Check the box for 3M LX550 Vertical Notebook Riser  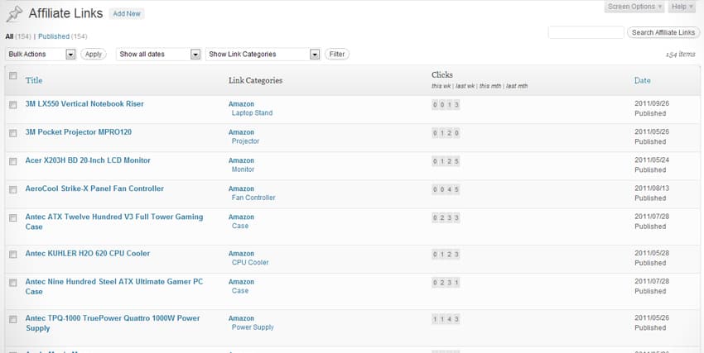[12, 105]
